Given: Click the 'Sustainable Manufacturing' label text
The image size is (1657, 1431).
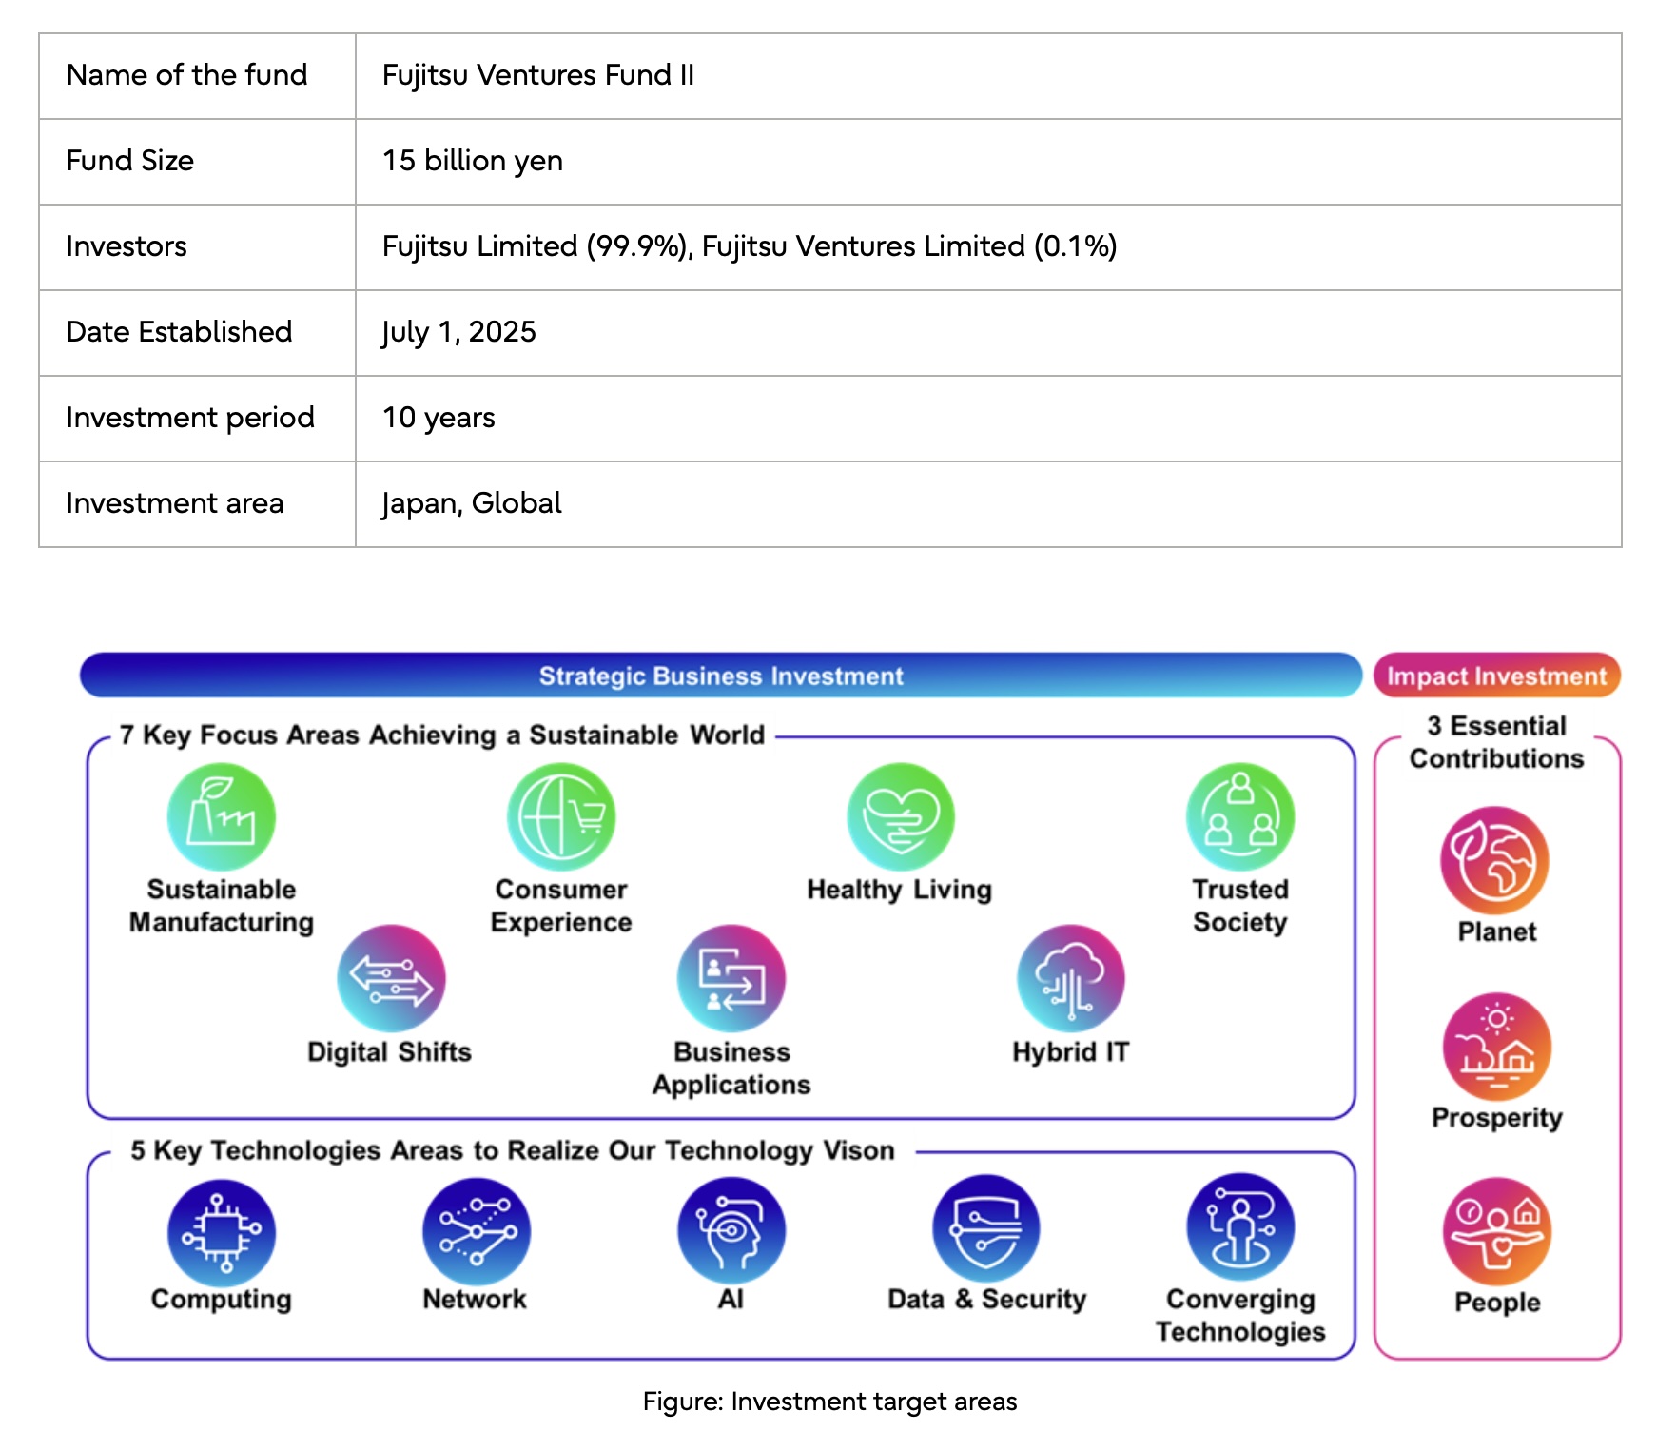Looking at the screenshot, I should coord(222,906).
